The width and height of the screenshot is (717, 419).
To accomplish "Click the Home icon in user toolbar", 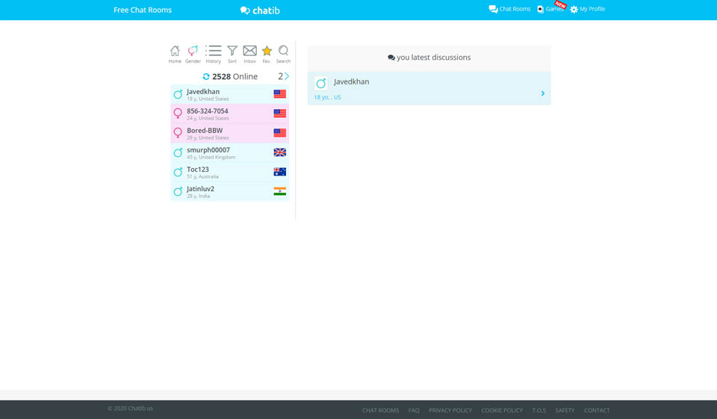I will pyautogui.click(x=175, y=52).
